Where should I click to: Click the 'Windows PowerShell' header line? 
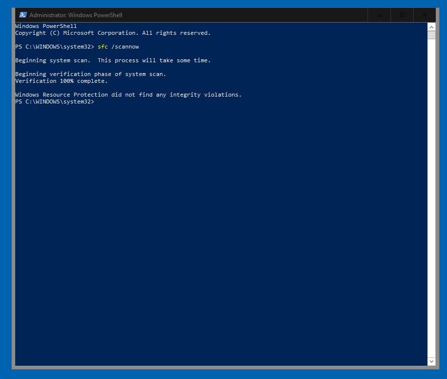[46, 26]
